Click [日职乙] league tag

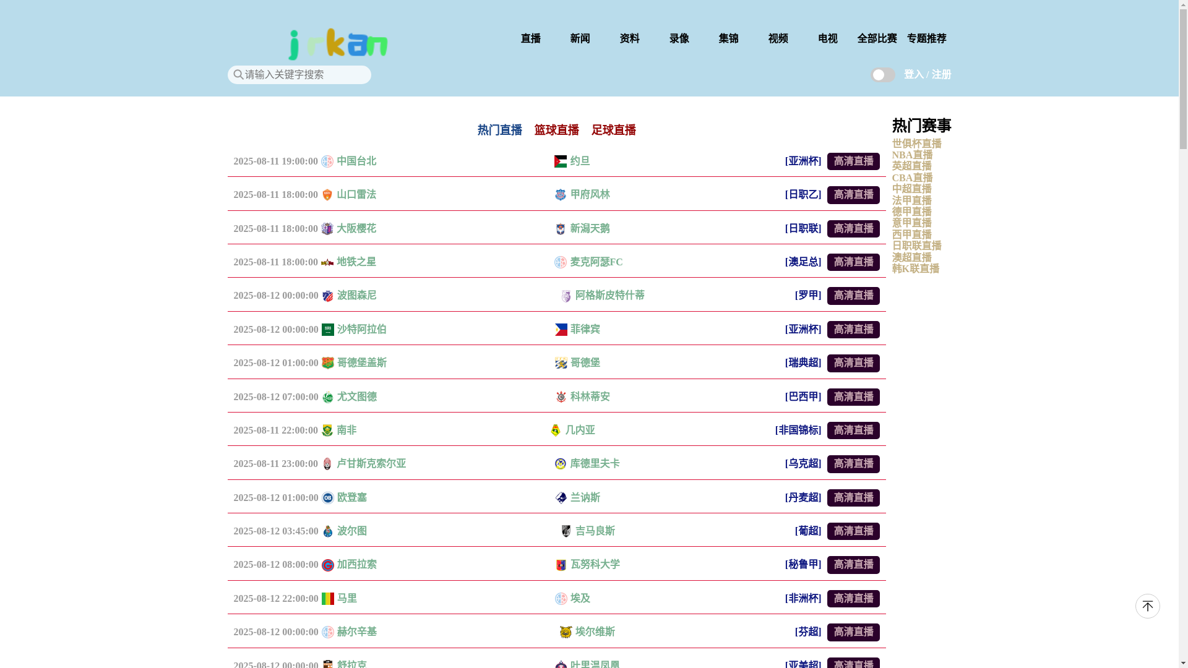[803, 195]
